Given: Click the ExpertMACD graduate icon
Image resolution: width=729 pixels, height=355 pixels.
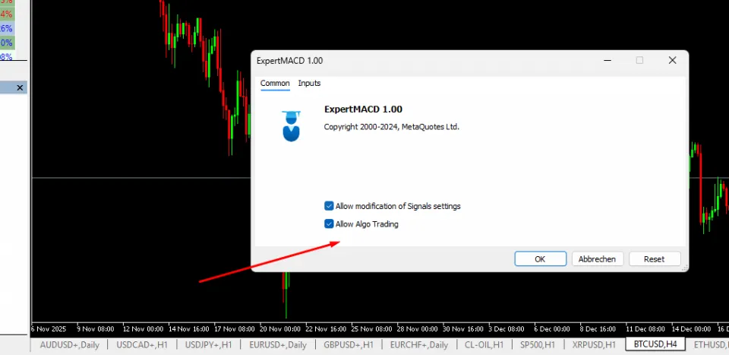Looking at the screenshot, I should click(x=291, y=126).
